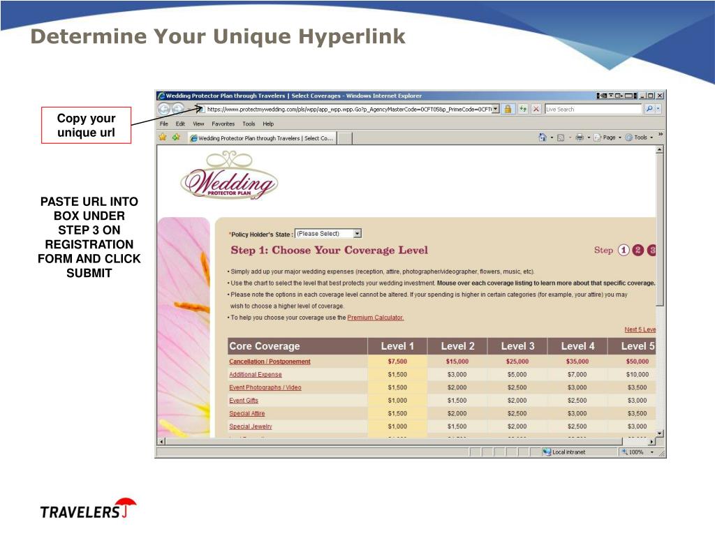This screenshot has width=715, height=536.
Task: Click the Print icon in command bar
Action: tap(580, 137)
